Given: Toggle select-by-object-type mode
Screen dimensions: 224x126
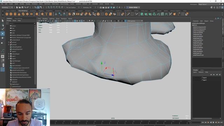Looking at the screenshot, I should point(38,7).
